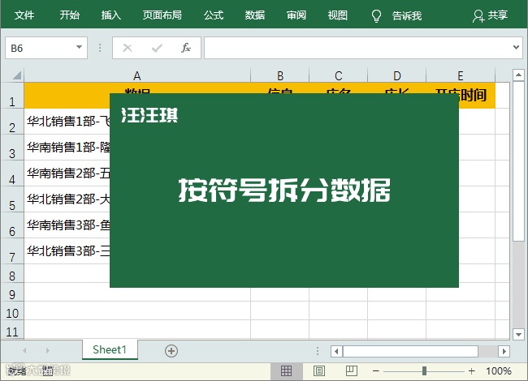The height and width of the screenshot is (381, 528).
Task: Expand the formula bar with chevron
Action: click(x=516, y=47)
